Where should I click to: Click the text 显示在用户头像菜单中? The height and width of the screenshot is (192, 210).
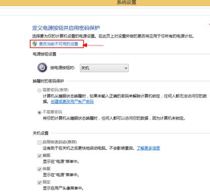pos(63,188)
